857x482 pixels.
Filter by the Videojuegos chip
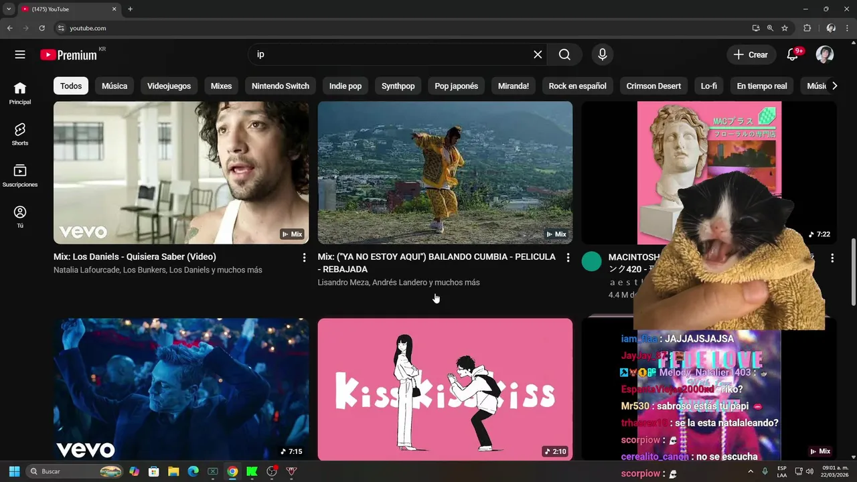click(x=169, y=86)
